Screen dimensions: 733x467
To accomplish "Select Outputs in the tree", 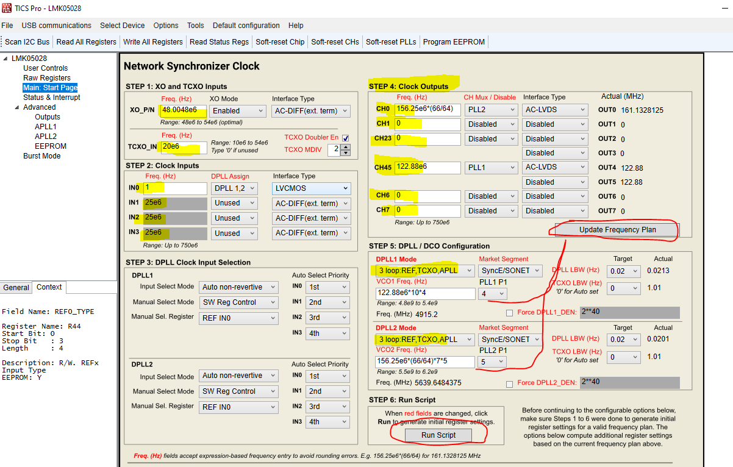I will 48,117.
